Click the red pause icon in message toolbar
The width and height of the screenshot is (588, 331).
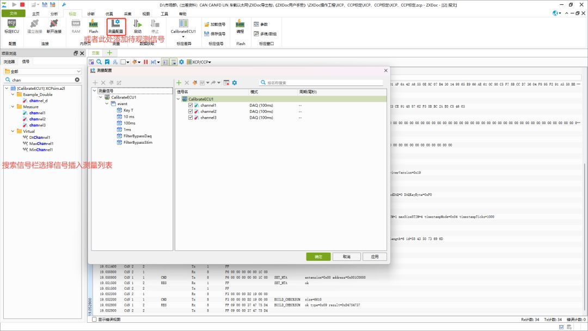point(145,62)
